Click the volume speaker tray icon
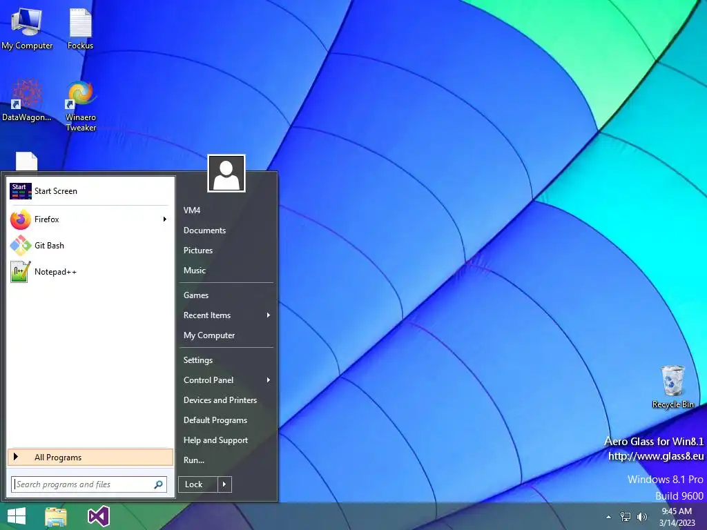This screenshot has width=707, height=530. click(642, 517)
